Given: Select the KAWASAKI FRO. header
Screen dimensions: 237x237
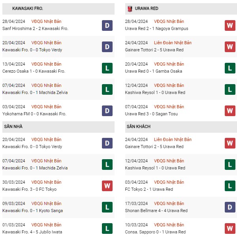Looking at the screenshot, I should (58, 9).
